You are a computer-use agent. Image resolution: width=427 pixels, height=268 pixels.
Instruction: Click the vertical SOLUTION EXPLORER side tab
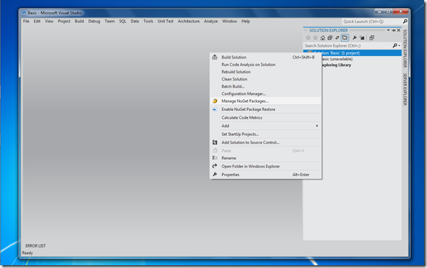click(405, 49)
